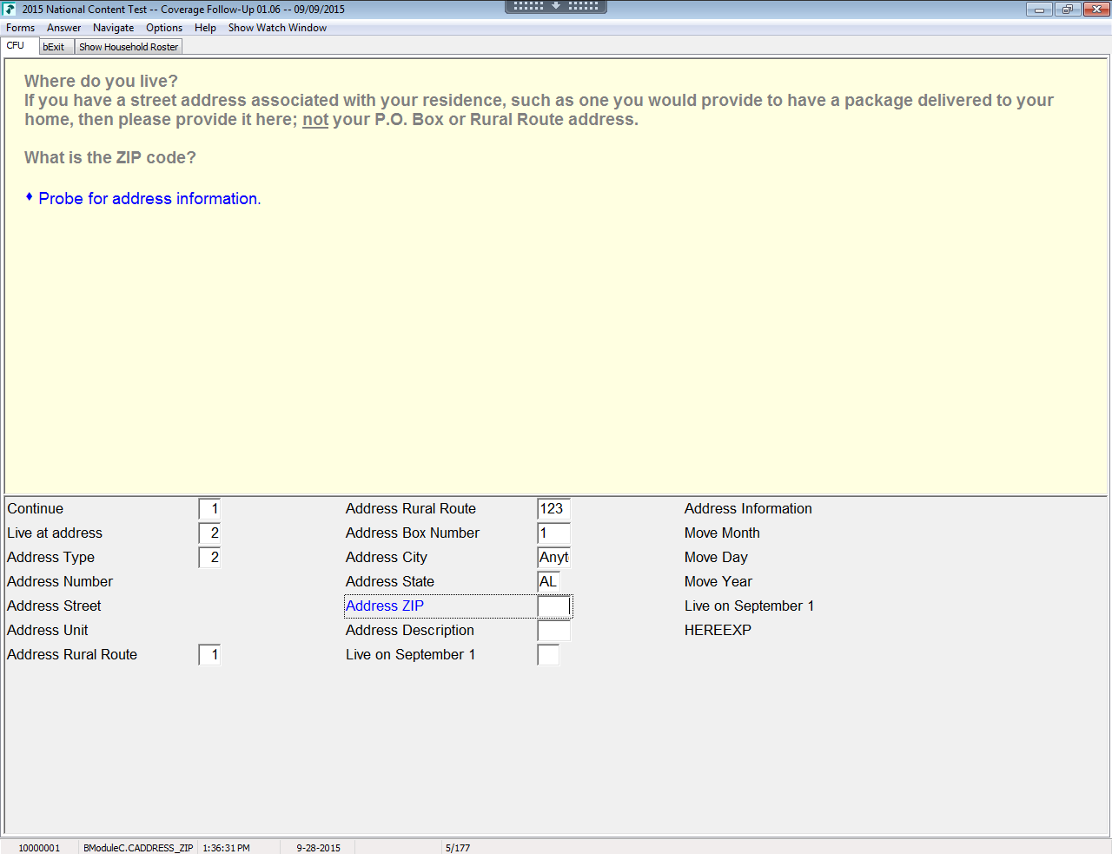Image resolution: width=1112 pixels, height=854 pixels.
Task: Click the Address State field showing AL
Action: [548, 582]
